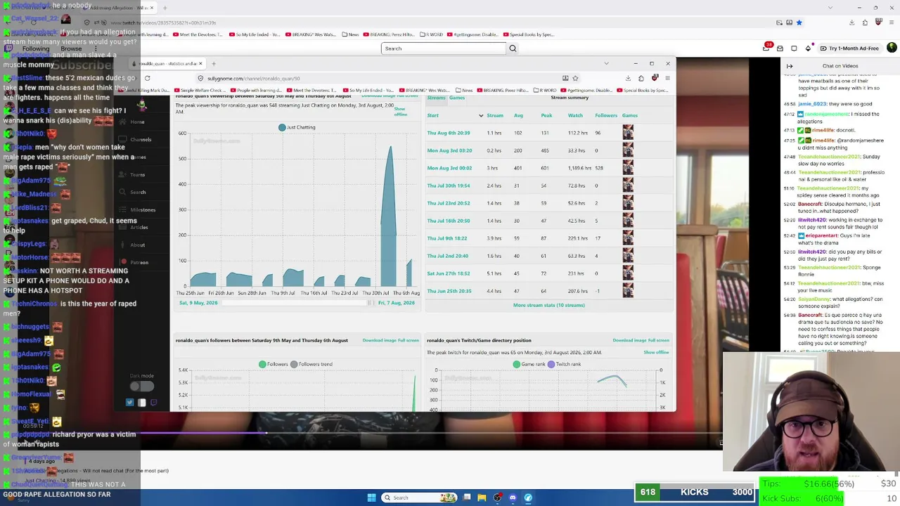Screen dimensions: 900x506
Task: Toggle the Just Chatting series in viewership chart
Action: tap(297, 127)
